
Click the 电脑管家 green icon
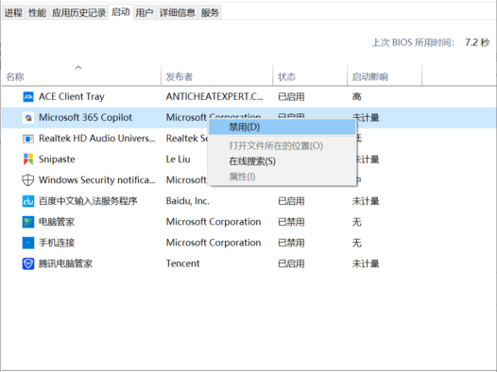pos(28,222)
